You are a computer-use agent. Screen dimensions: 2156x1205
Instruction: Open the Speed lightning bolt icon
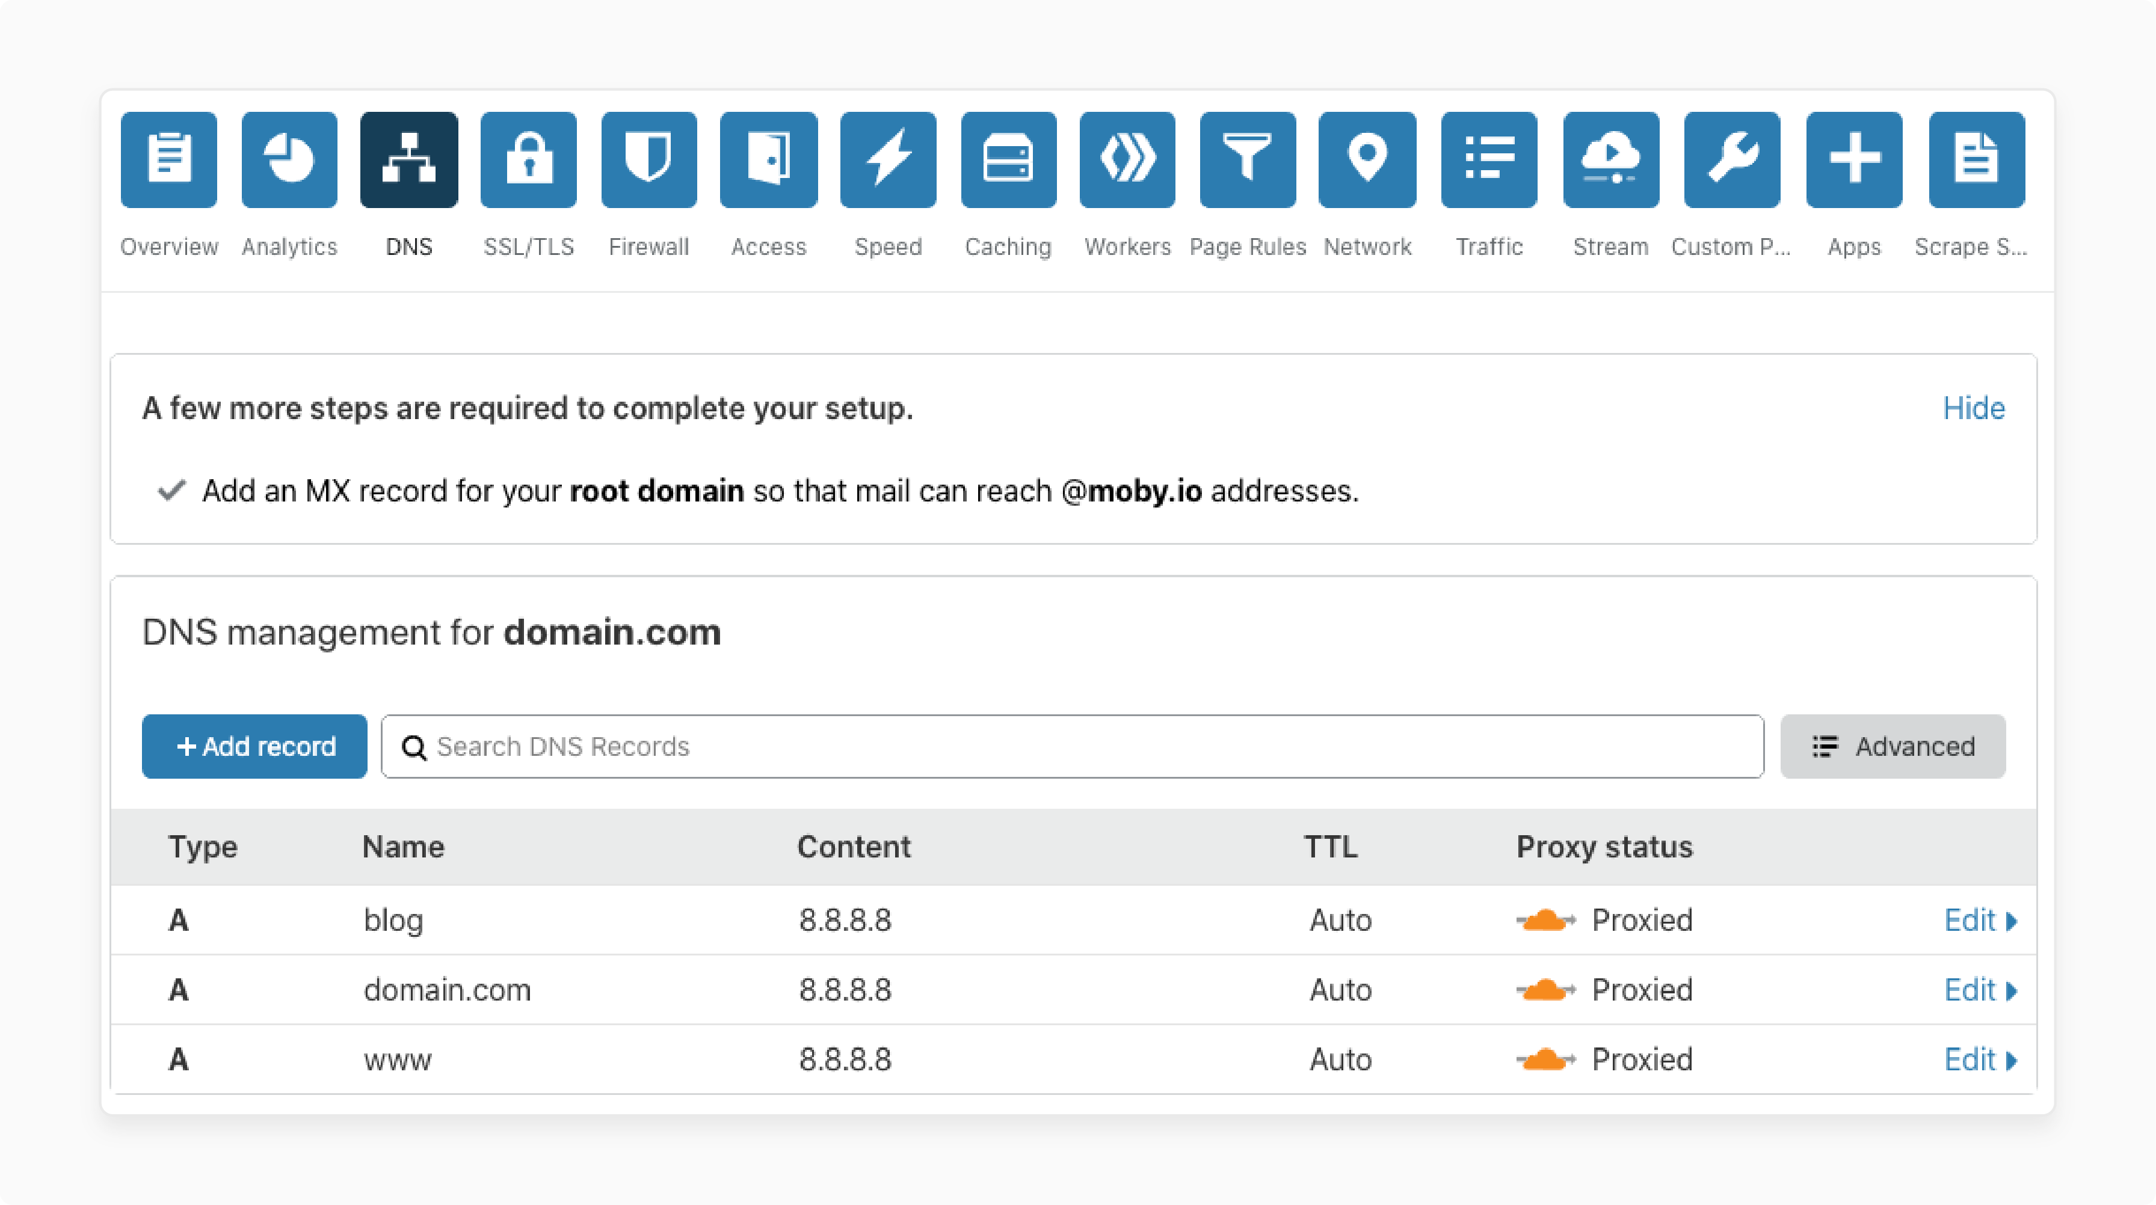pos(888,159)
